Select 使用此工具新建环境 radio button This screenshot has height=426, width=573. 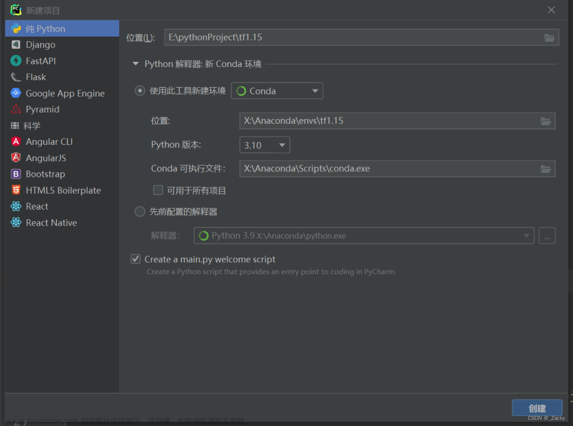pos(140,90)
